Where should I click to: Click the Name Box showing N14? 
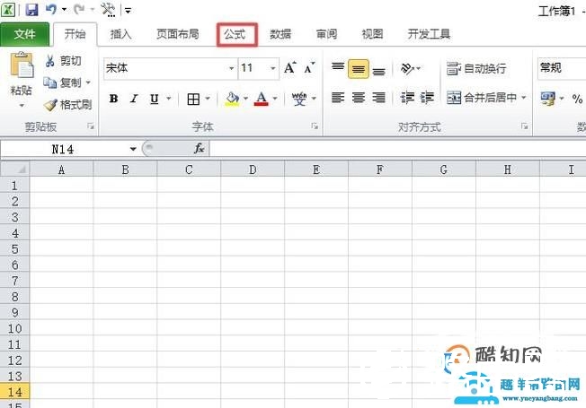click(64, 149)
